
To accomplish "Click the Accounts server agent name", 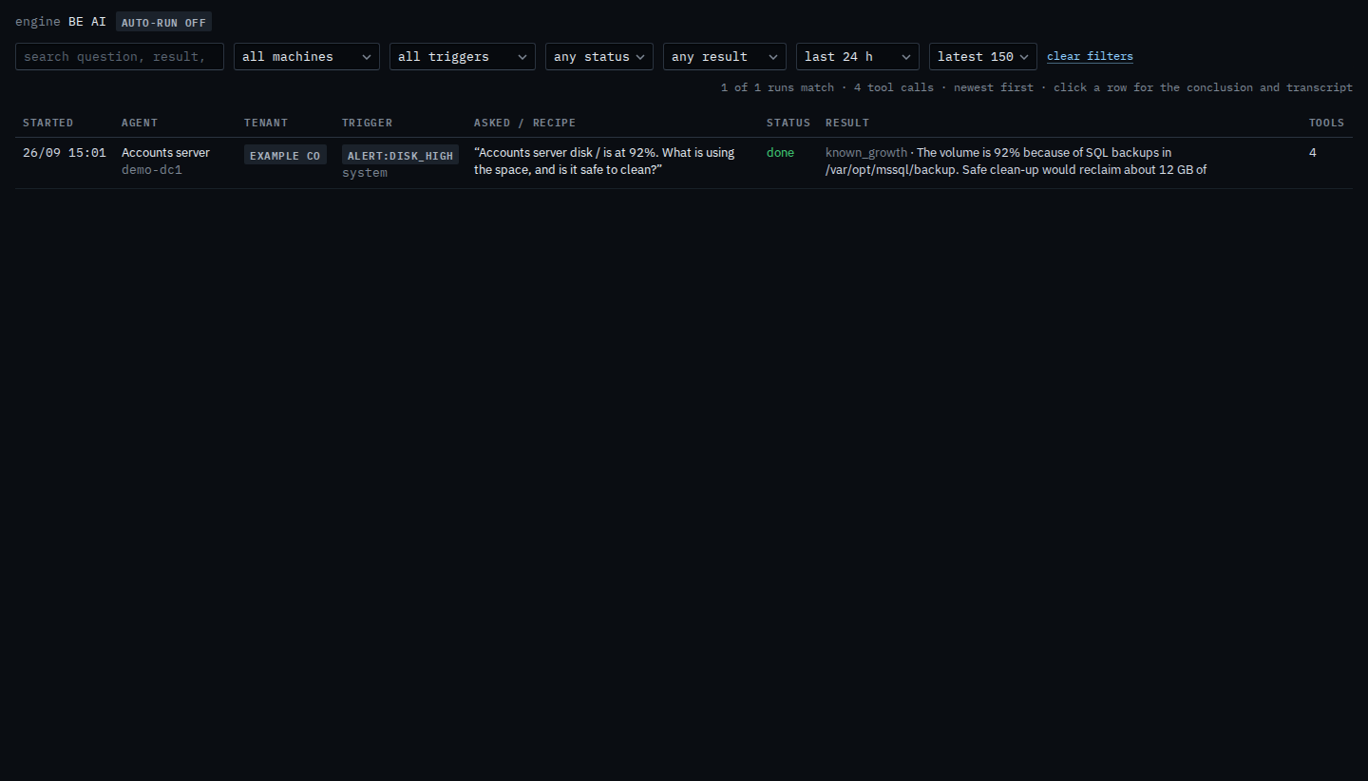I will [165, 152].
